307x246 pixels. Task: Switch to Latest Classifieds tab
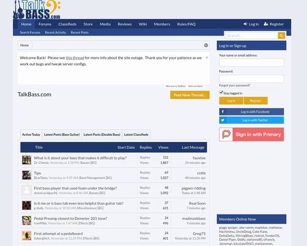pos(136,135)
